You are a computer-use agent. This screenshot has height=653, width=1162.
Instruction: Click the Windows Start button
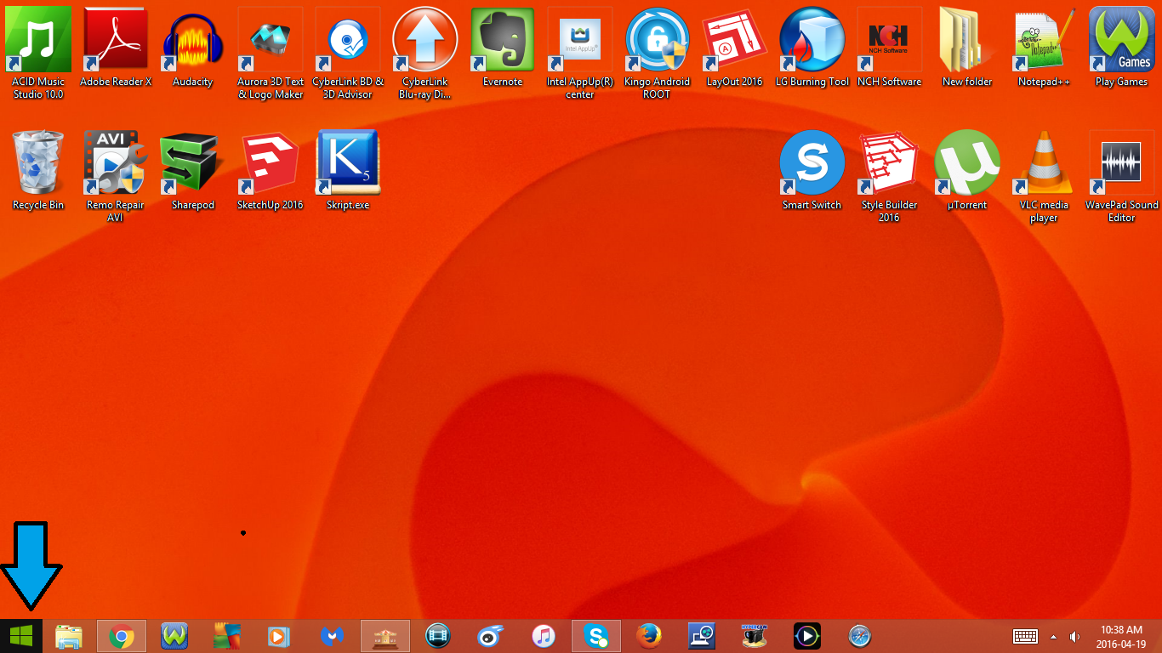[21, 636]
